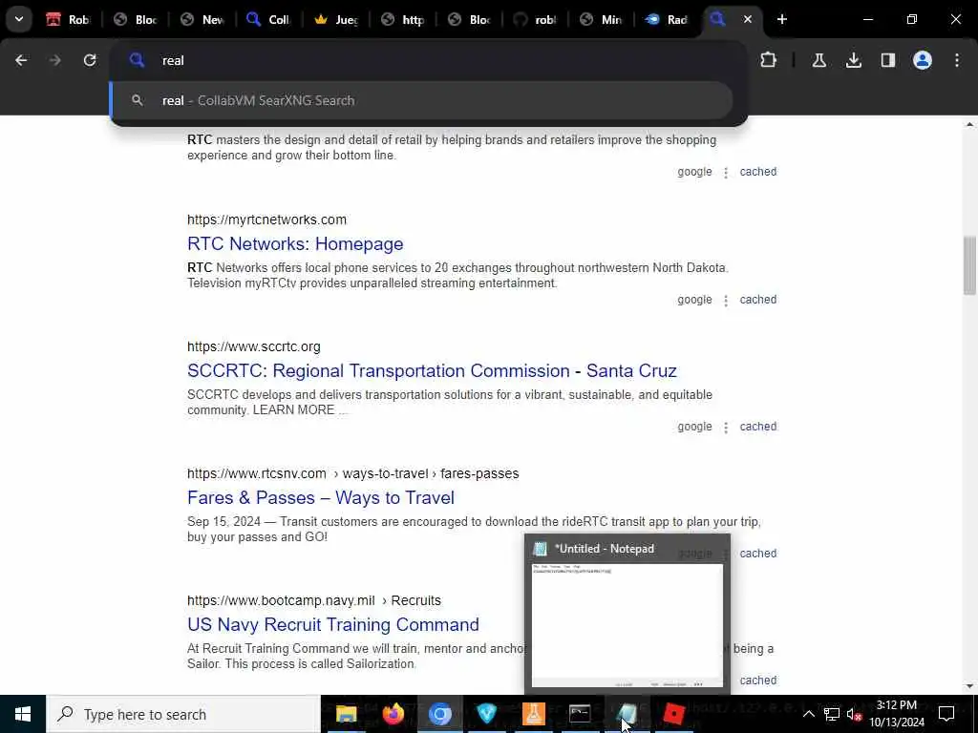Go back to the previous page

coord(21,60)
